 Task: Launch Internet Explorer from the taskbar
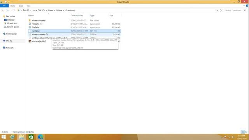pyautogui.click(x=12, y=137)
